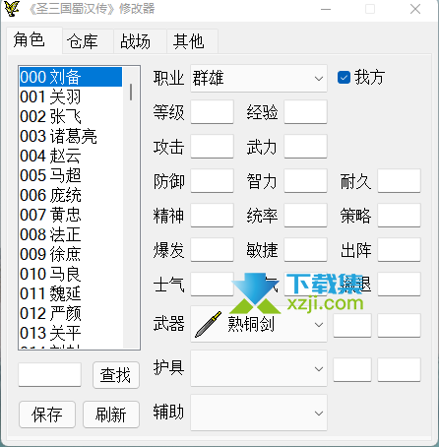
Task: Focus the 出阵 input field
Action: (x=399, y=250)
